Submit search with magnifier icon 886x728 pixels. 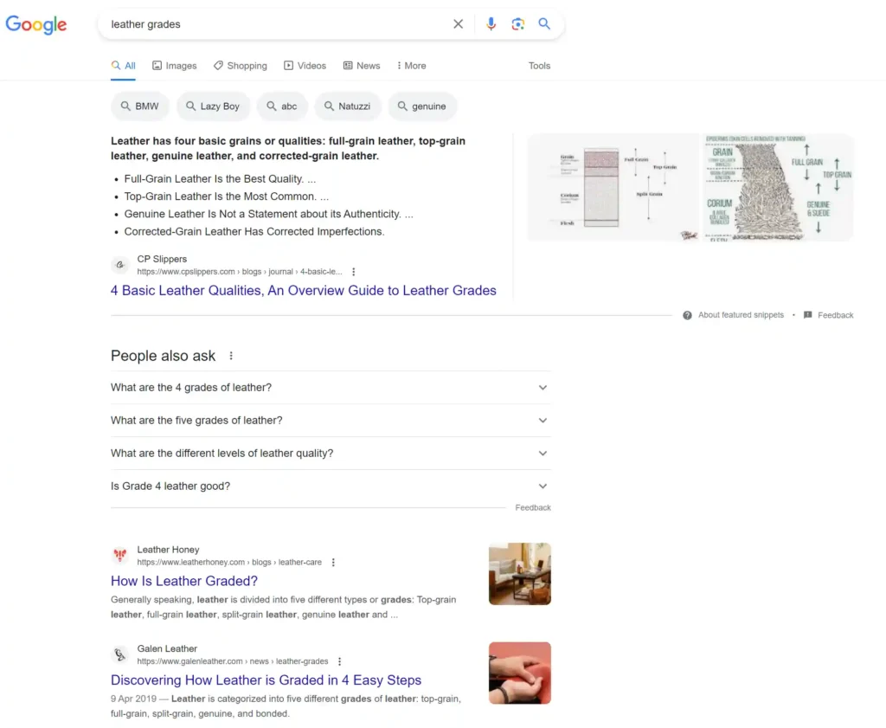[x=544, y=23]
